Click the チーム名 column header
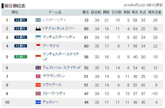165x108 pixels. tap(55, 12)
